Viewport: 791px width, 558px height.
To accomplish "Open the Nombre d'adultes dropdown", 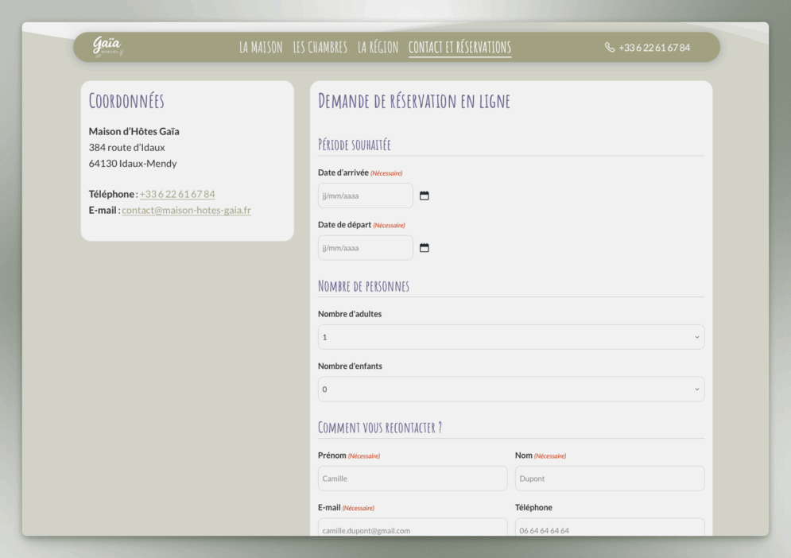I will pos(510,337).
